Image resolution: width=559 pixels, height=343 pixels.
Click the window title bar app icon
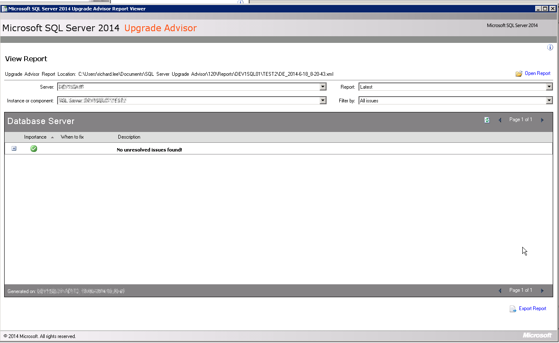click(x=5, y=8)
